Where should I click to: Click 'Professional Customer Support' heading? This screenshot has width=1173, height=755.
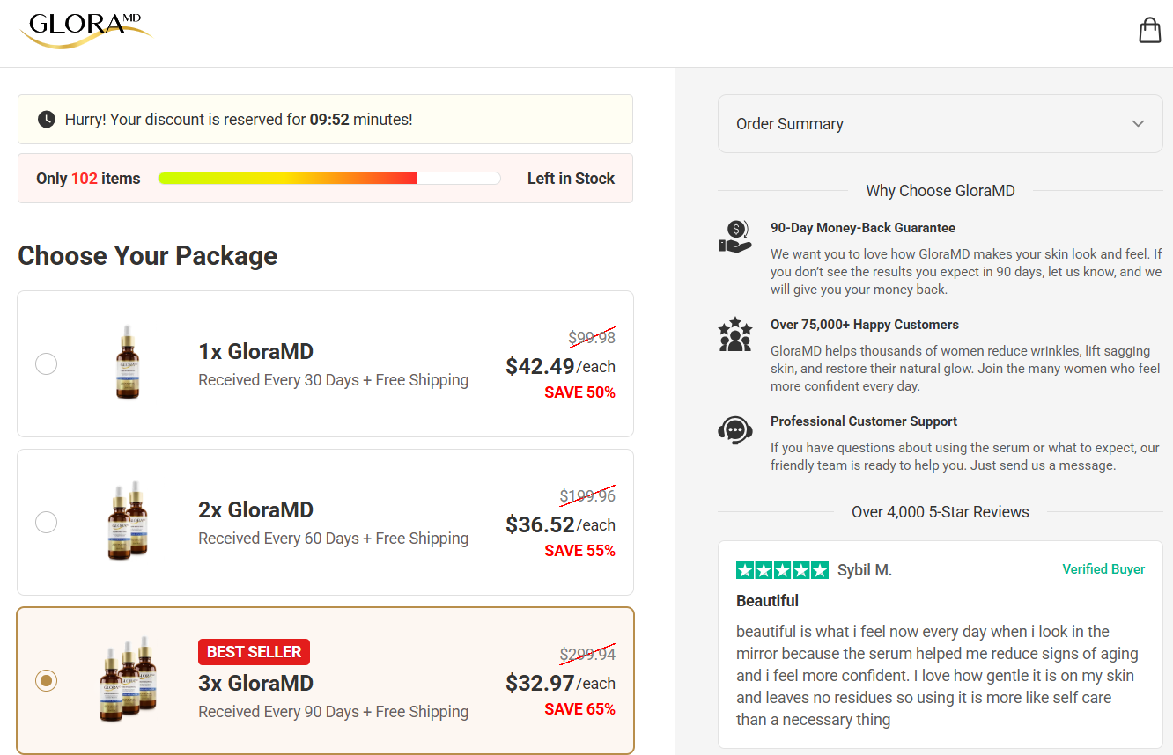tap(864, 421)
